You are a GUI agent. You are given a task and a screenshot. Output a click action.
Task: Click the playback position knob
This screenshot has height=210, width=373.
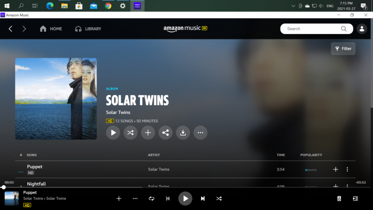pos(3,187)
